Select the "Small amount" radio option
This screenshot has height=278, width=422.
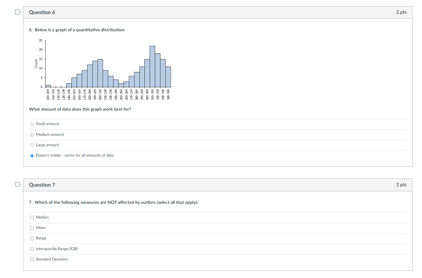pos(32,124)
